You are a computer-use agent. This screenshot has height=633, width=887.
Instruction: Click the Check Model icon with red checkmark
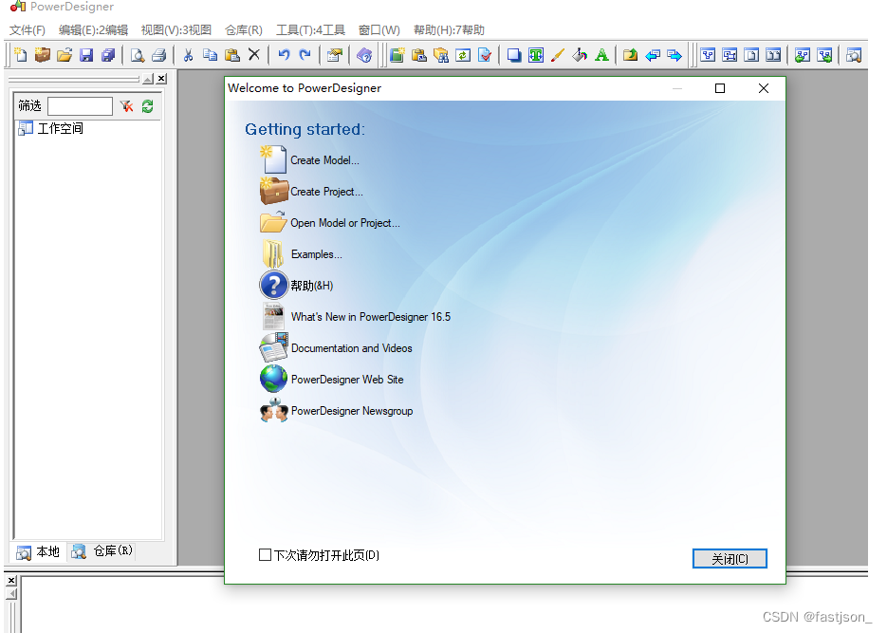pyautogui.click(x=485, y=55)
